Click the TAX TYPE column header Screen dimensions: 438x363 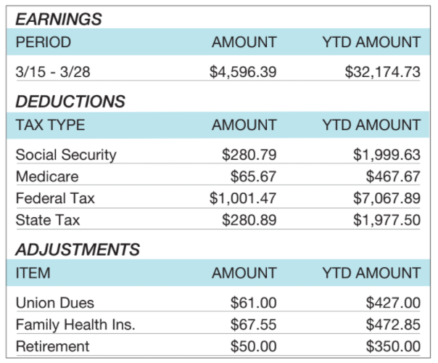tap(50, 125)
